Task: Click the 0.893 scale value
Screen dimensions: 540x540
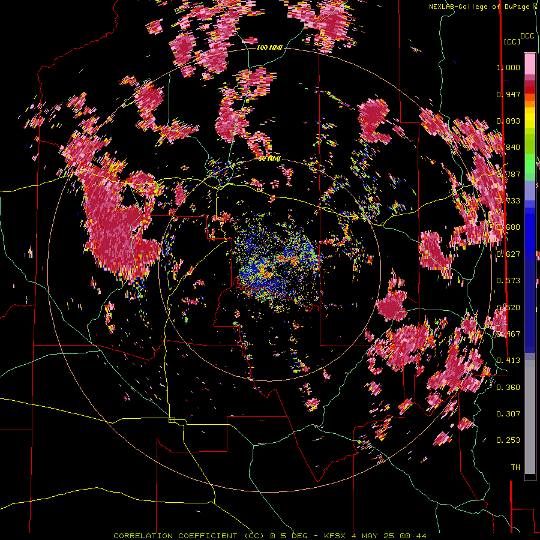Action: 508,121
